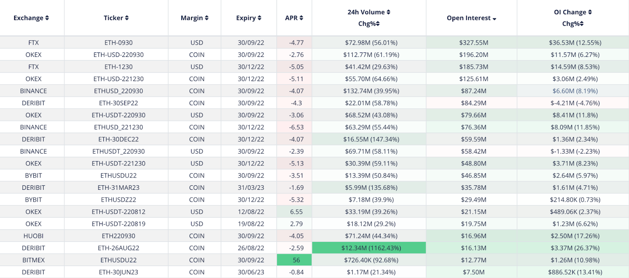Select the ETH-30JUN23 Deribit ticker

[x=118, y=272]
